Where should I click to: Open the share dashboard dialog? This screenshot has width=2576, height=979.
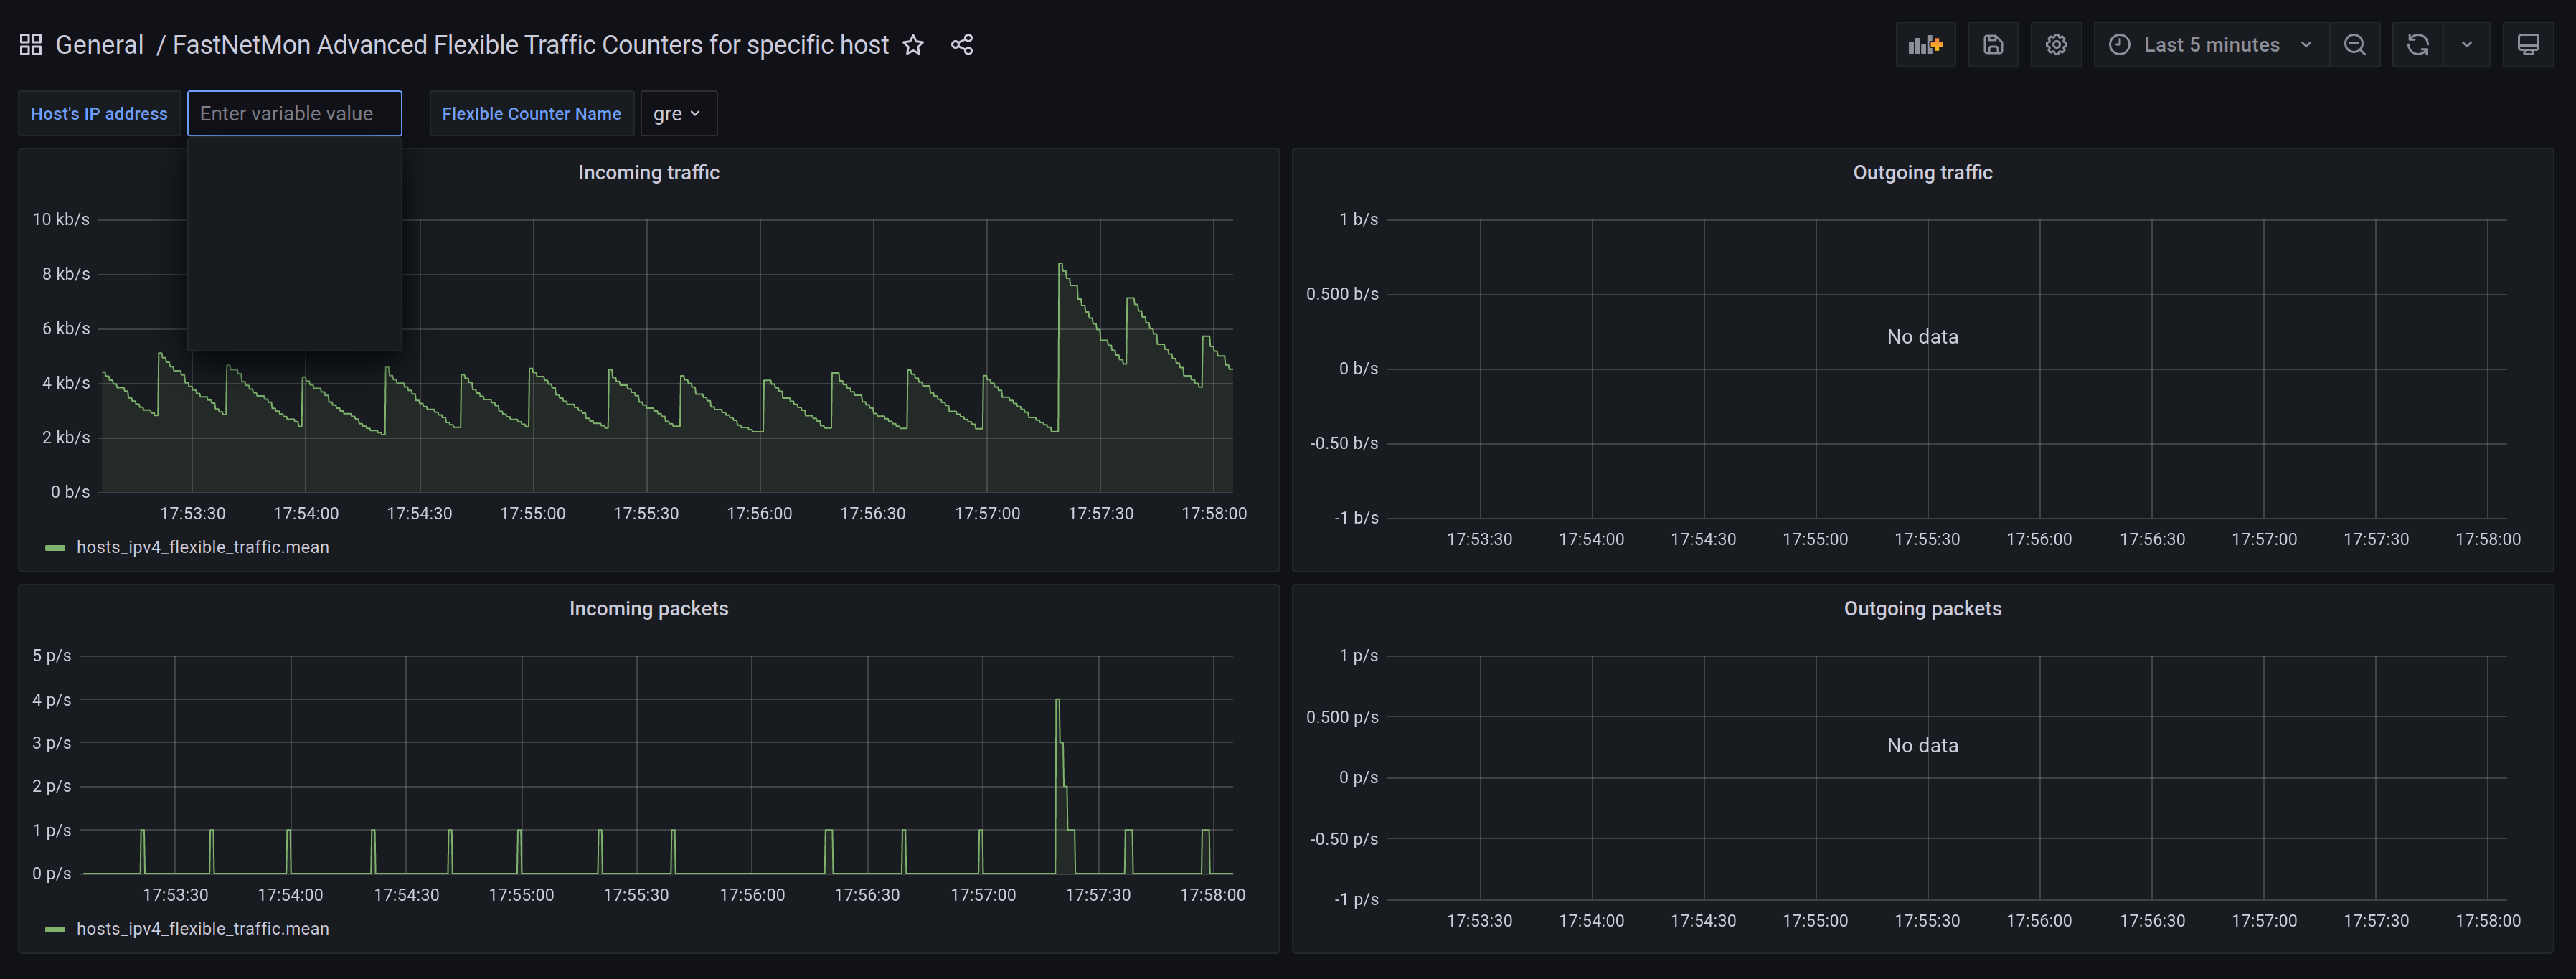[x=962, y=45]
